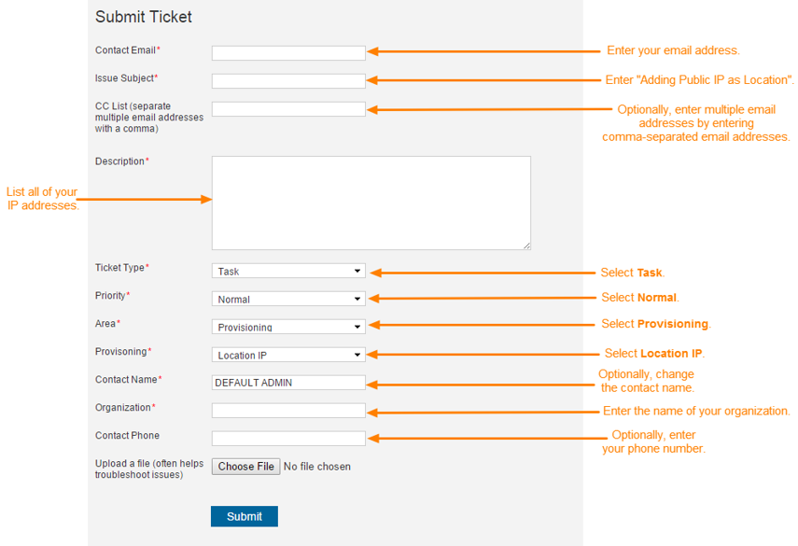Expand the Provisioning dropdown showing Location IP
The image size is (798, 546).
tap(287, 356)
